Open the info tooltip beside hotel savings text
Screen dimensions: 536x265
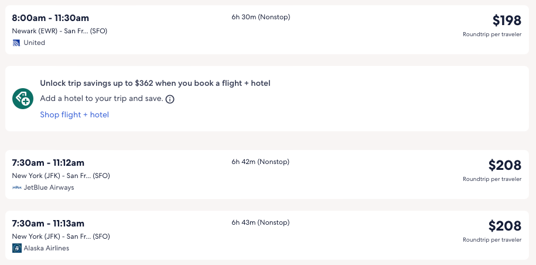[170, 99]
